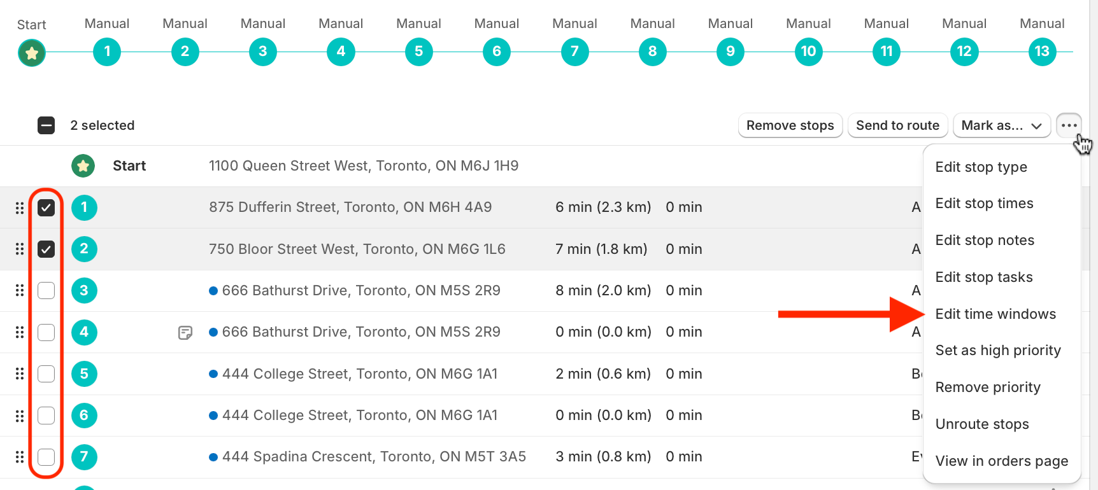Screen dimensions: 1098x490
Task: Click the note icon on stop 4
Action: click(x=185, y=332)
